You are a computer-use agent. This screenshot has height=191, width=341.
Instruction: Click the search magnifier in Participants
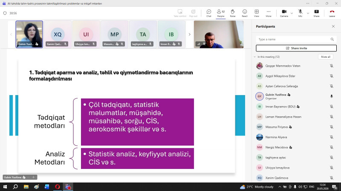point(332,39)
